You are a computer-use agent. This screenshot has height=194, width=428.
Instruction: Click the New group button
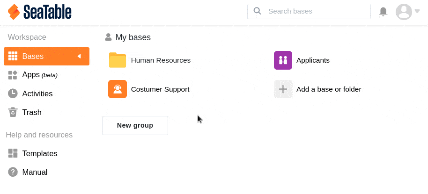tap(135, 125)
